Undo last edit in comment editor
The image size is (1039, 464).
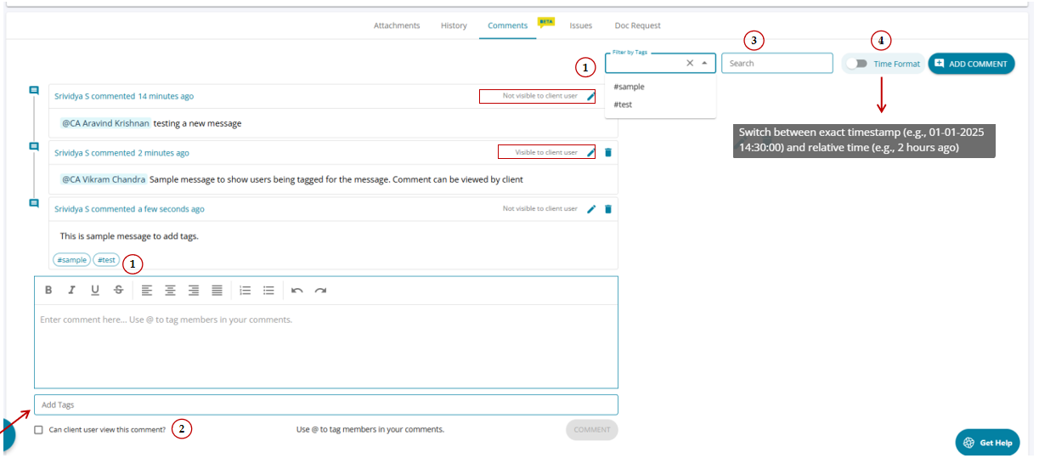pyautogui.click(x=297, y=291)
